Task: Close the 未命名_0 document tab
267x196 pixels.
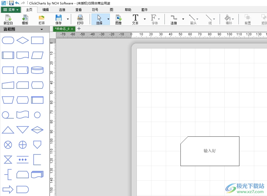Action: 72,29
